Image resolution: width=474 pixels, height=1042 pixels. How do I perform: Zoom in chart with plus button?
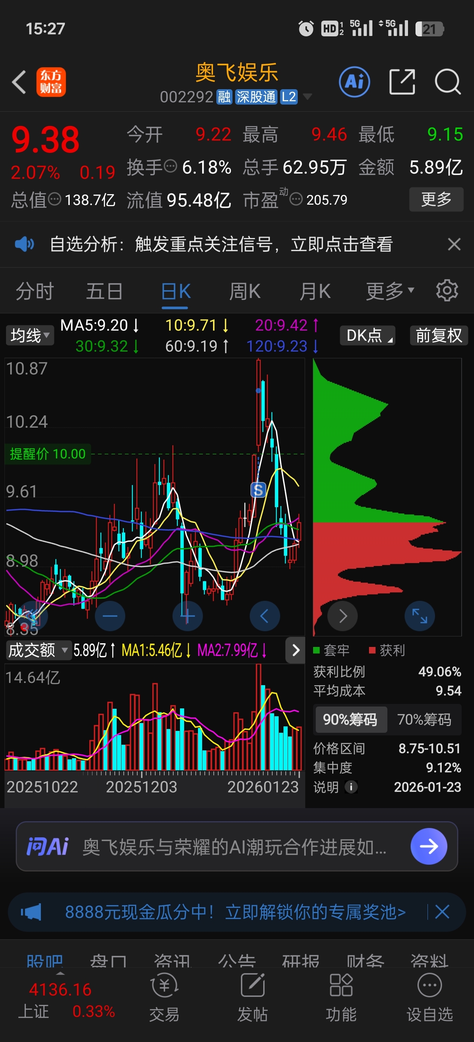tap(187, 616)
